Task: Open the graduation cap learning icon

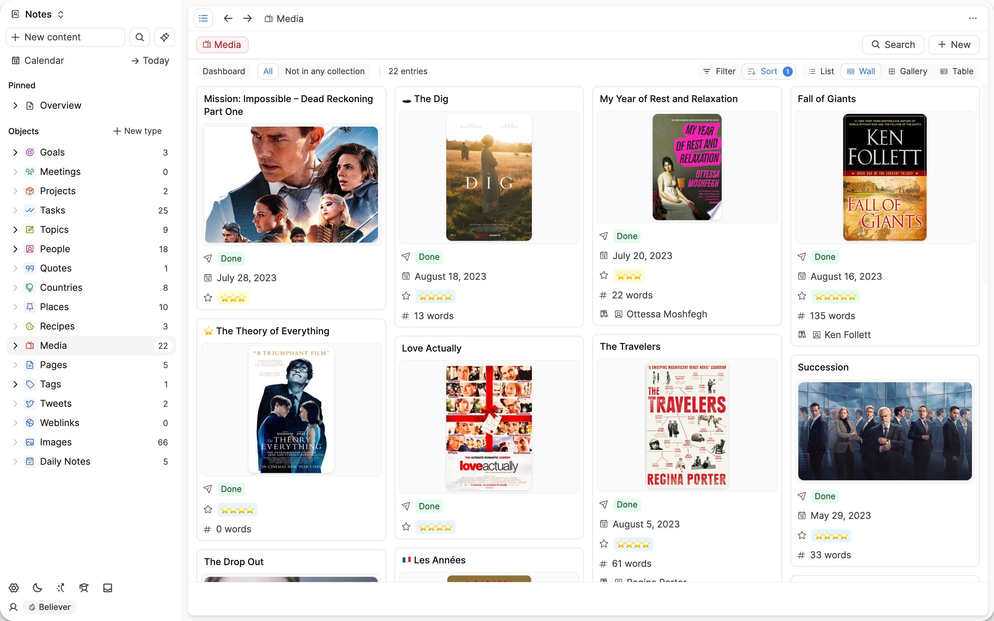Action: [x=84, y=588]
